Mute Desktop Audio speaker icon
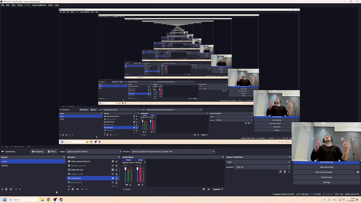Image resolution: width=361 pixels, height=203 pixels. click(127, 185)
